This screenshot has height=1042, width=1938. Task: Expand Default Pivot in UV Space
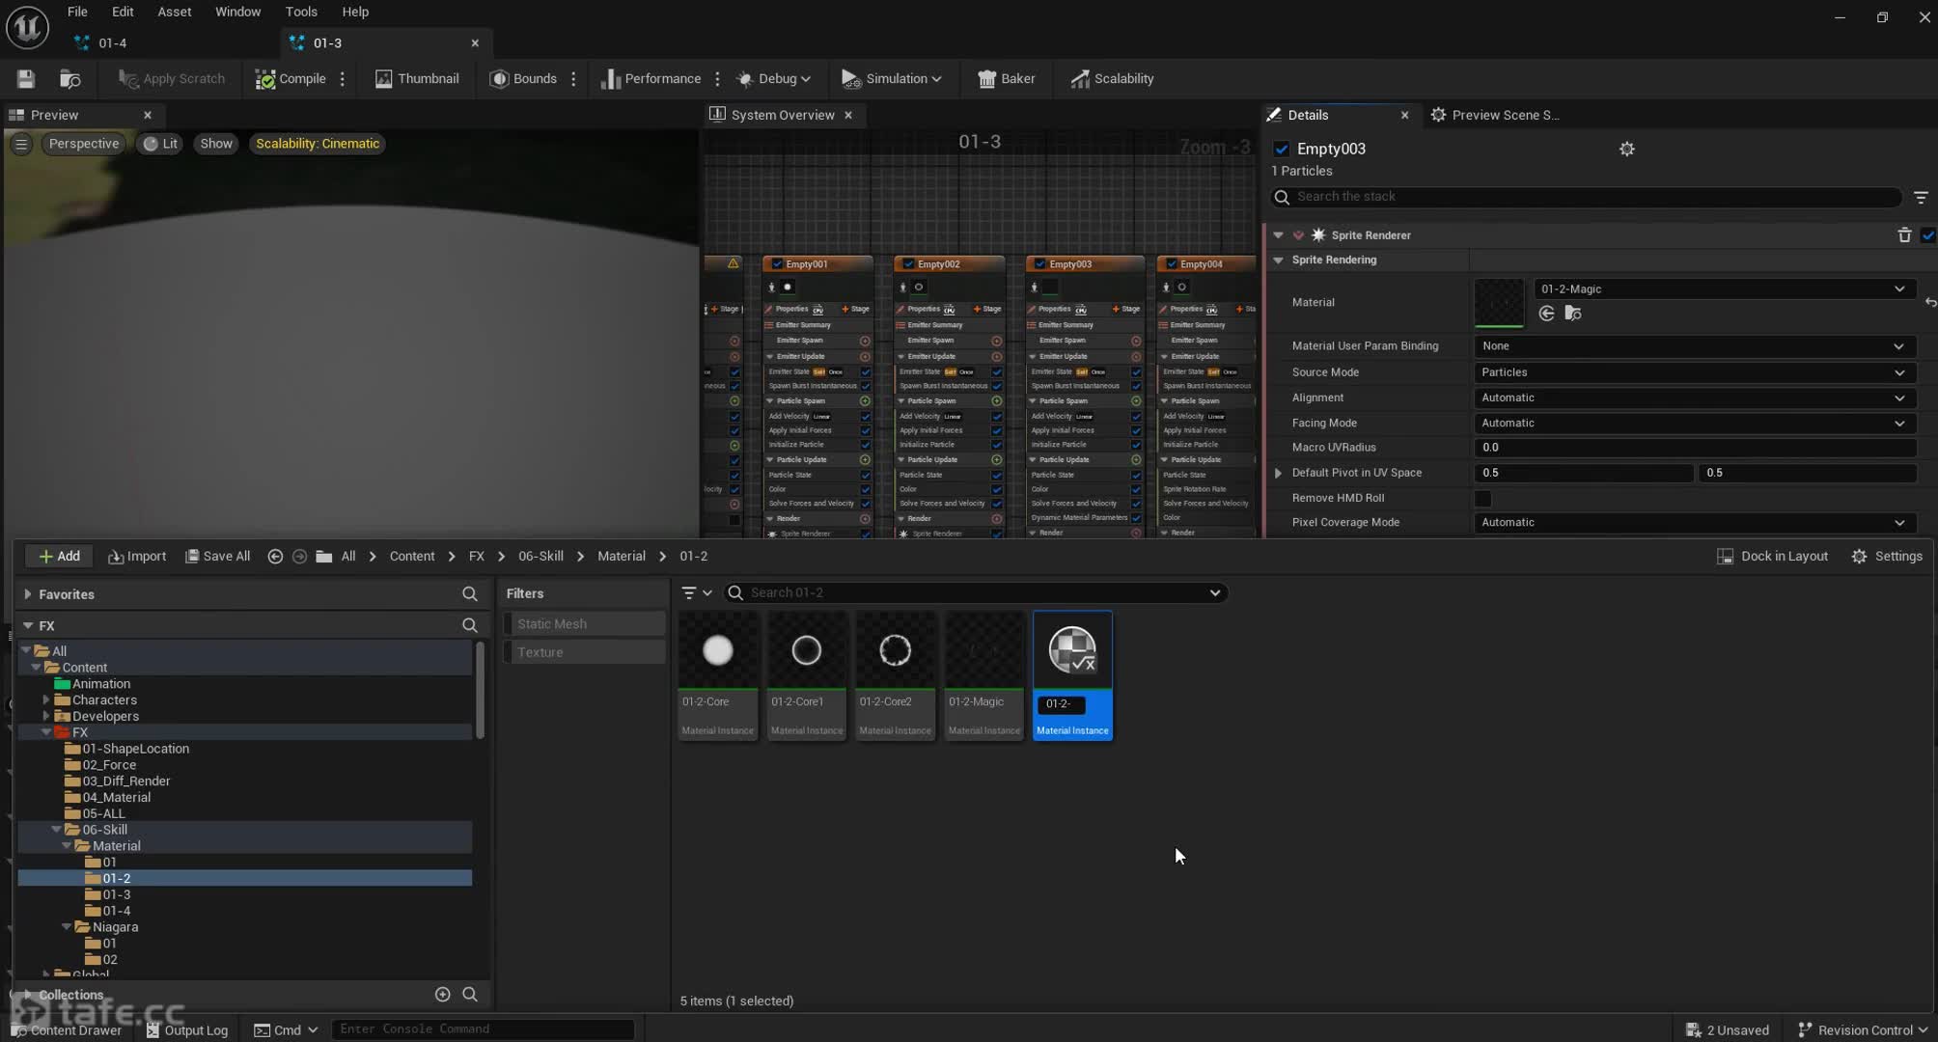pyautogui.click(x=1279, y=473)
